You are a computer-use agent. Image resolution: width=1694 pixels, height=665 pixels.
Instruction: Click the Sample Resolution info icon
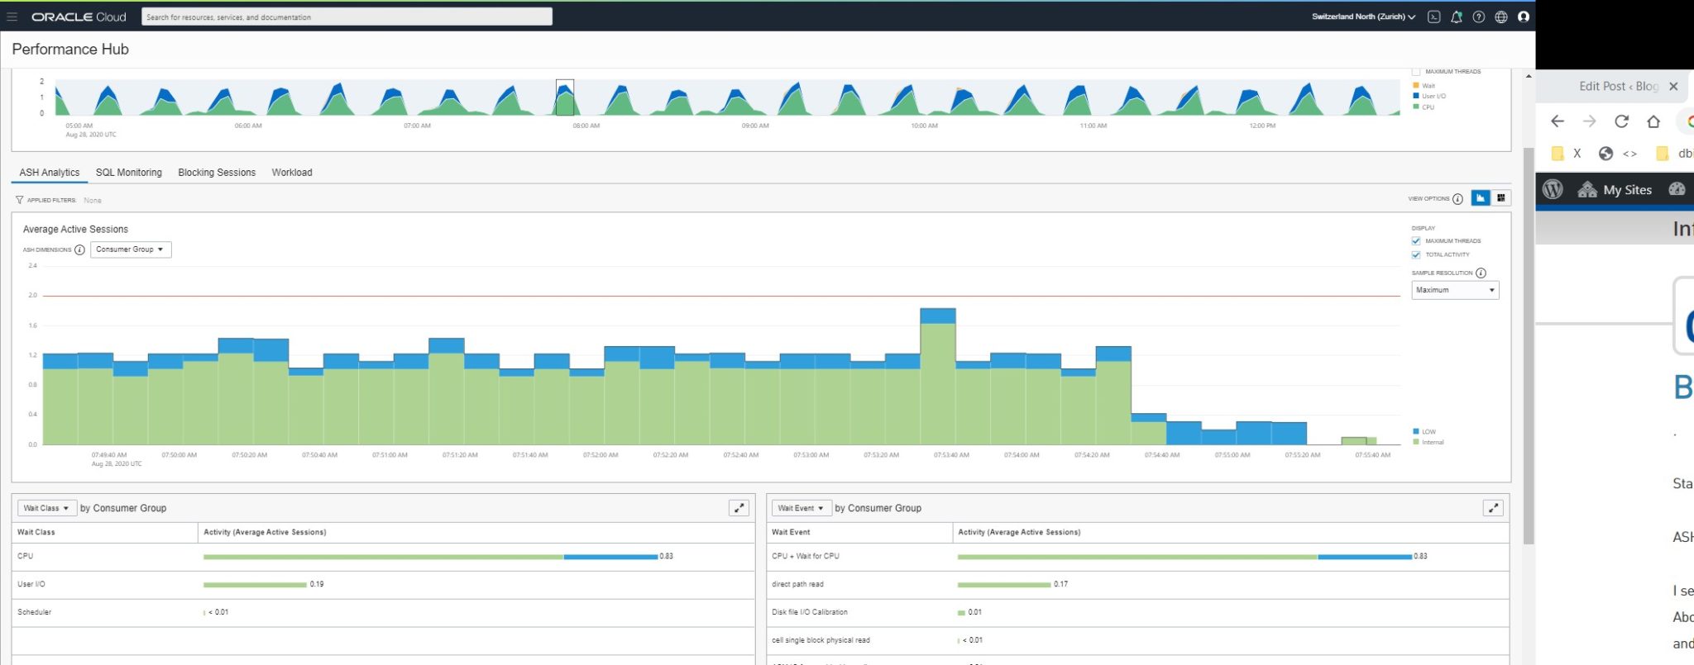pos(1481,273)
